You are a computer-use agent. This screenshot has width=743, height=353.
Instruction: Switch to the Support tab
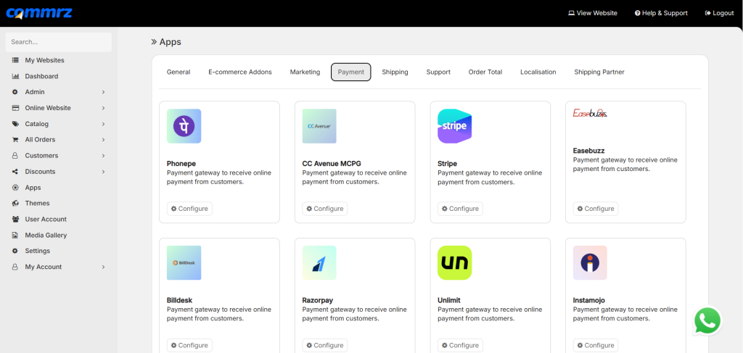pos(438,72)
